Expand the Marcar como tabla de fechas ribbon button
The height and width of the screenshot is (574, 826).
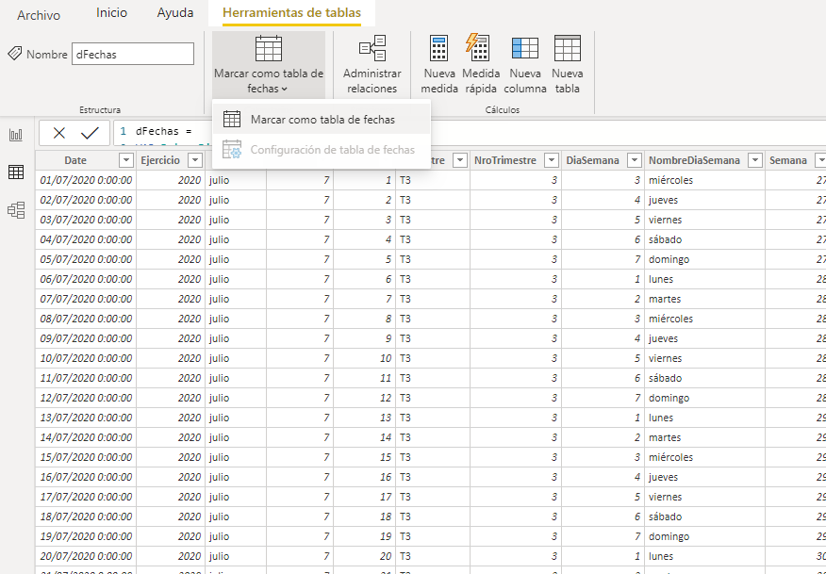(x=269, y=65)
